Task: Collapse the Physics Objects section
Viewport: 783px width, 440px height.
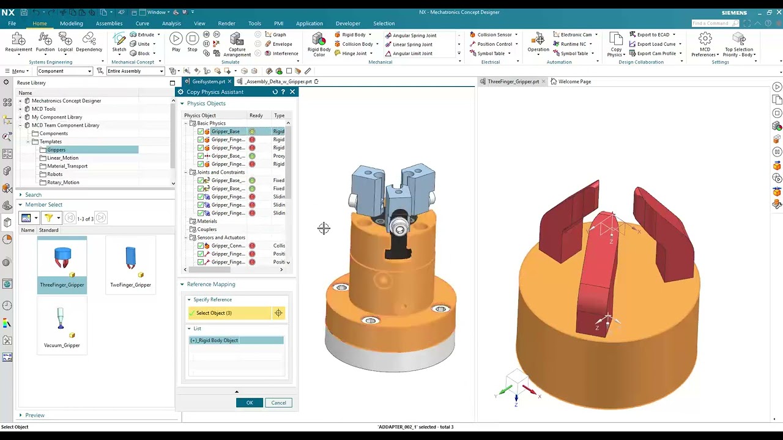Action: coord(182,103)
